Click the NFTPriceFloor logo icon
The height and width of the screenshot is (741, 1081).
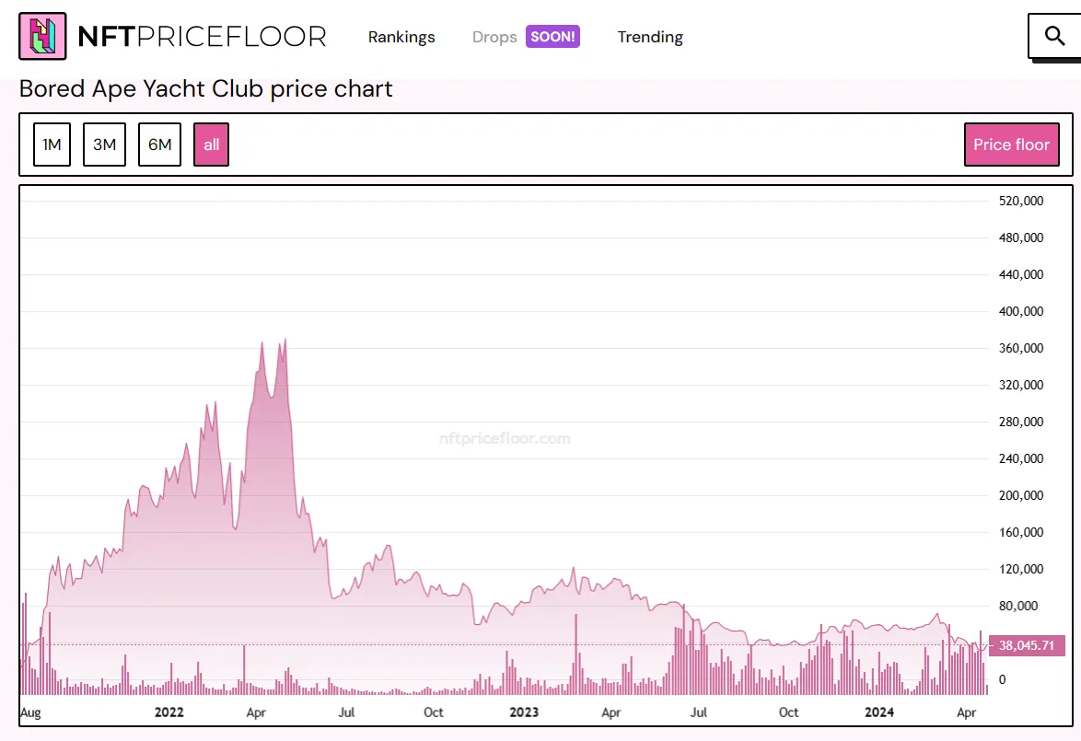click(41, 36)
